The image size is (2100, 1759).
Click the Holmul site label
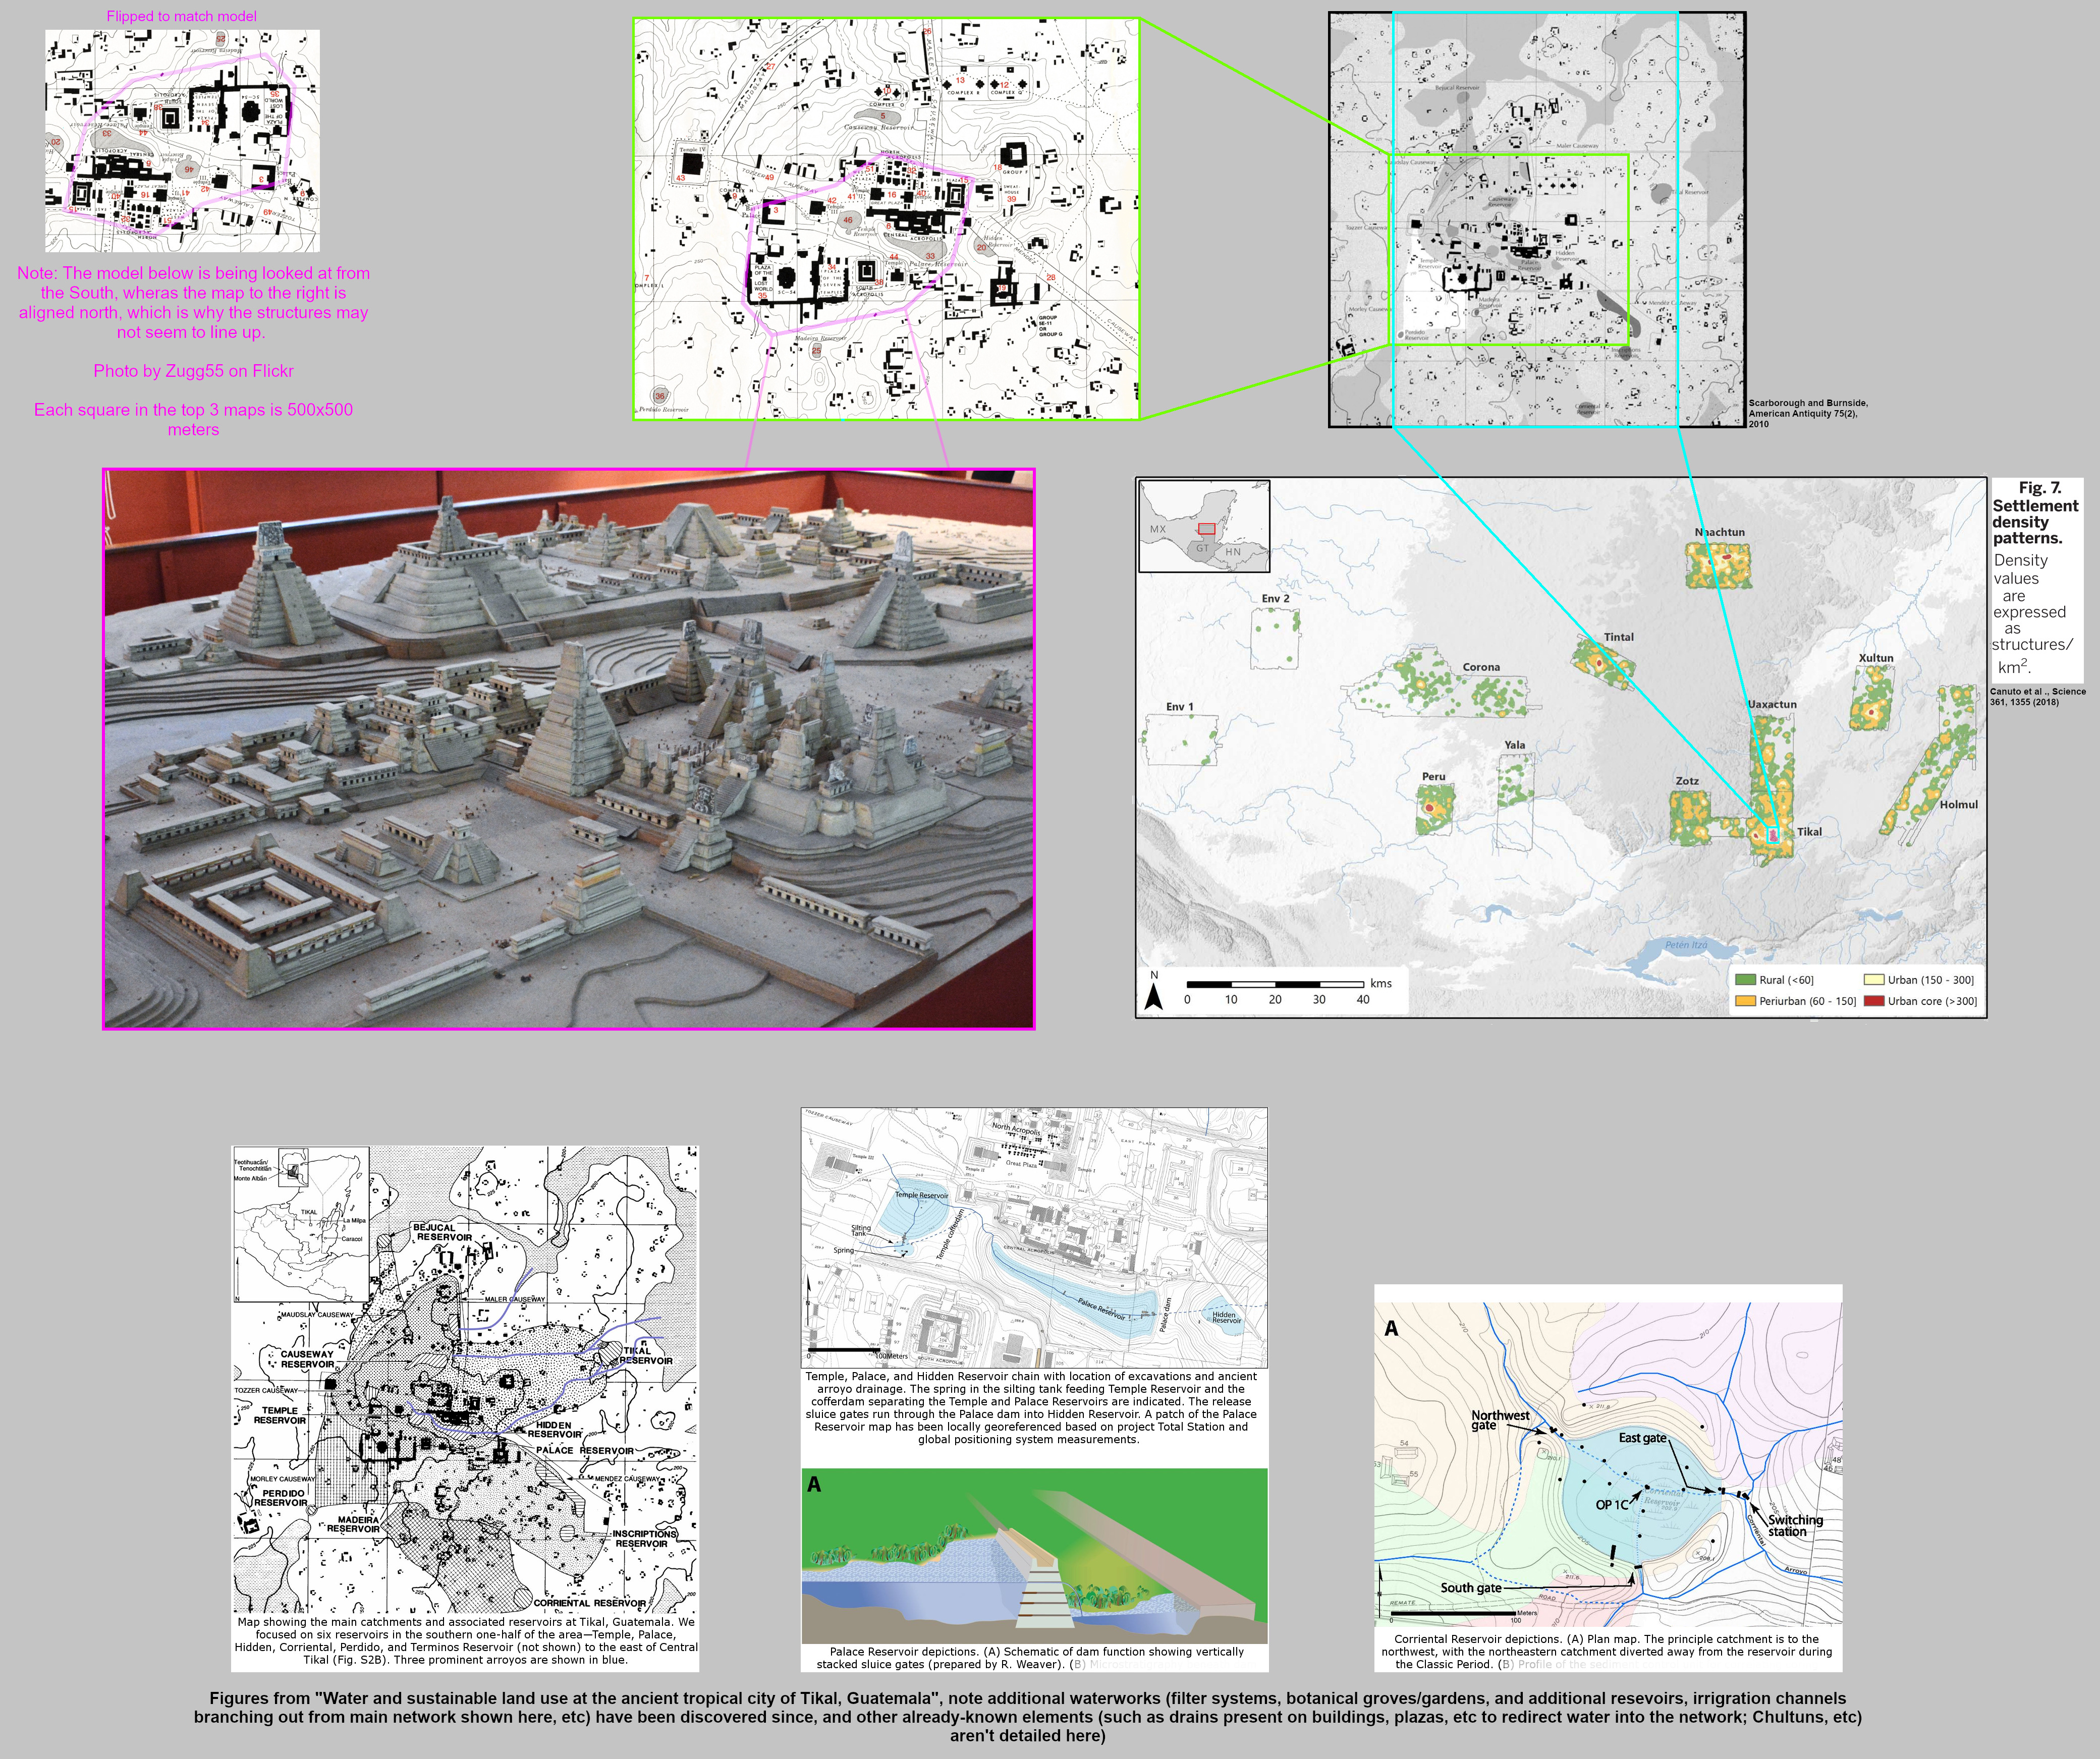(x=1959, y=804)
